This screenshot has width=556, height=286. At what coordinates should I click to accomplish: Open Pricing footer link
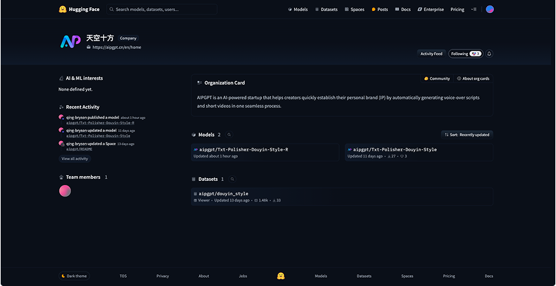(449, 276)
